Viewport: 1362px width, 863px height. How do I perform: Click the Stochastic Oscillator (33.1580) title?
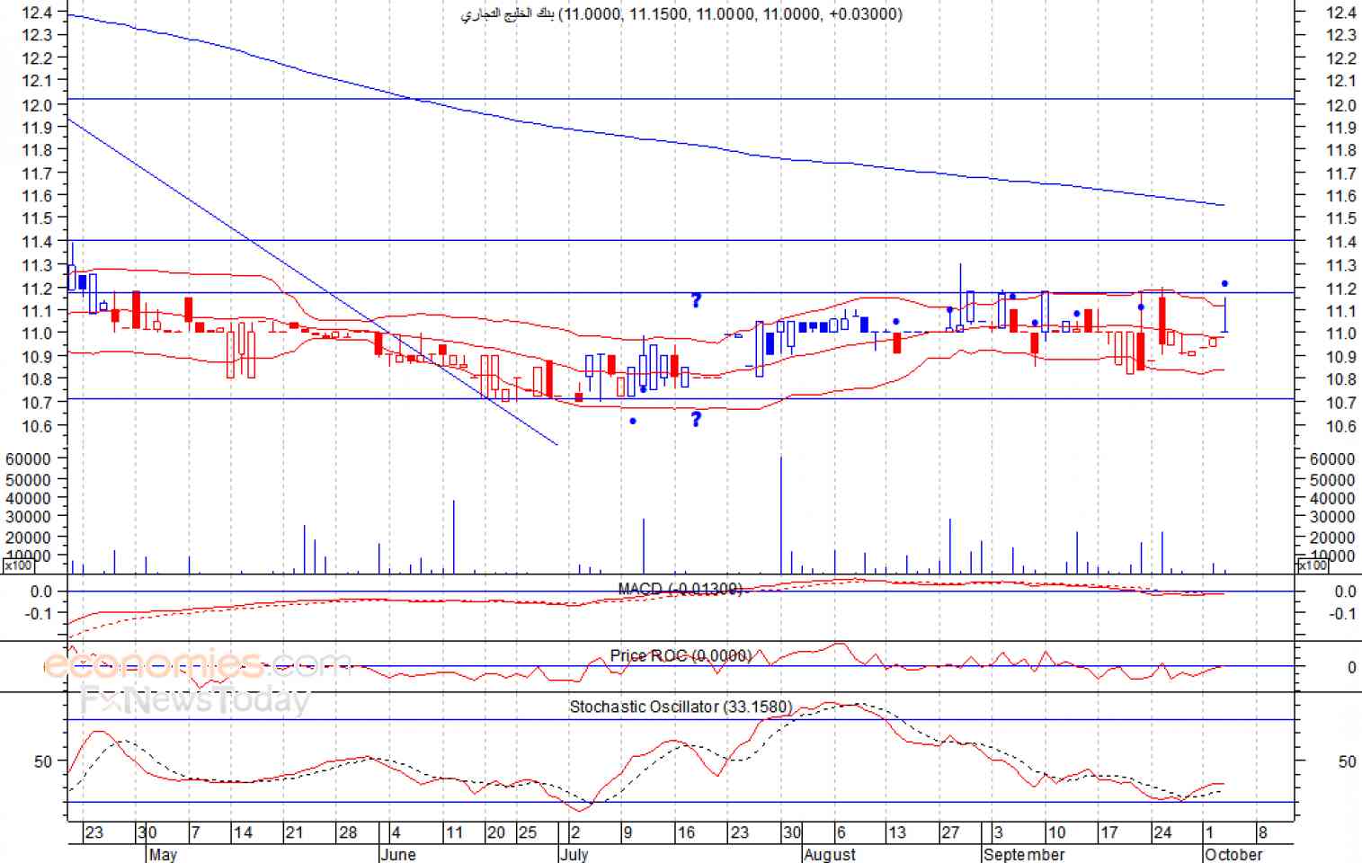coord(681,707)
